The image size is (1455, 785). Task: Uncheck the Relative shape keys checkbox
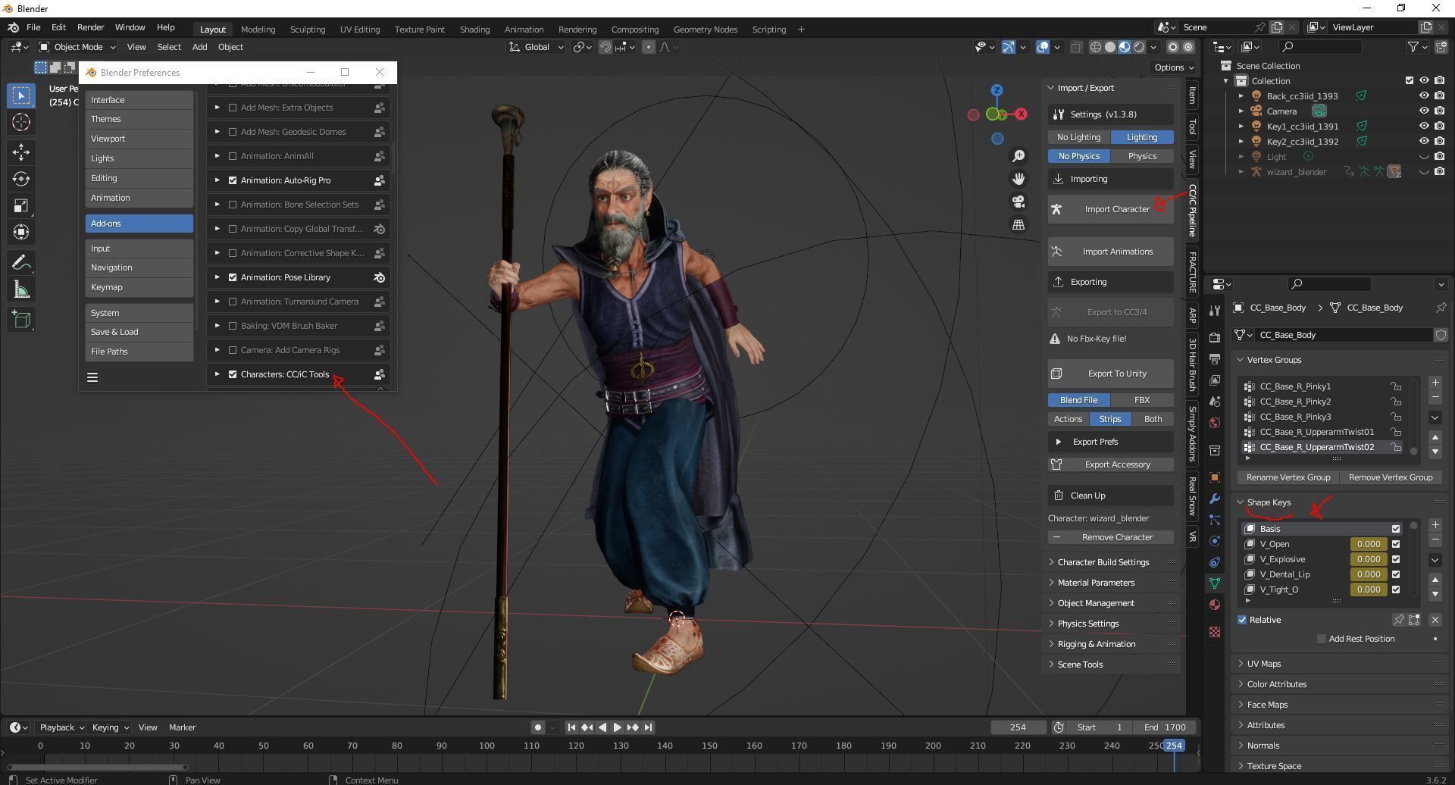pyautogui.click(x=1242, y=620)
